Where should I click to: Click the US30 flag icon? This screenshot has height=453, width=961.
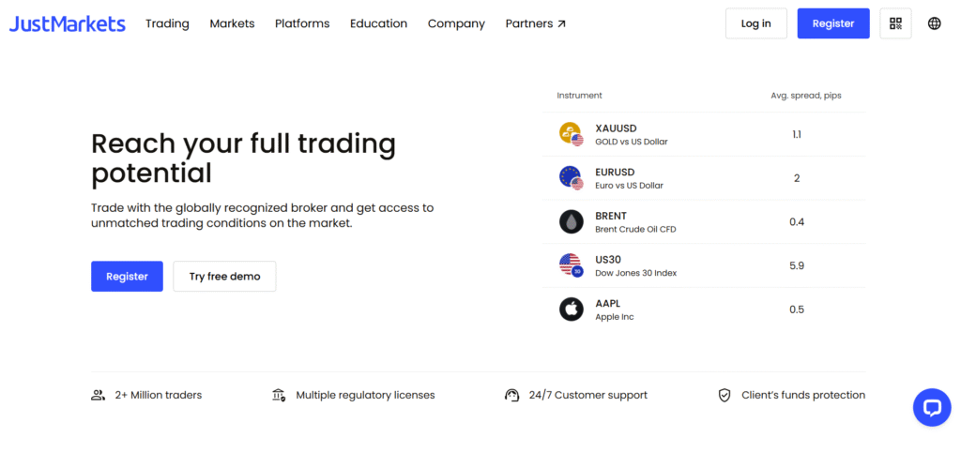(x=572, y=265)
